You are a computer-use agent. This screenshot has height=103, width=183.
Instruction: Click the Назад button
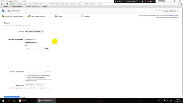point(24,97)
